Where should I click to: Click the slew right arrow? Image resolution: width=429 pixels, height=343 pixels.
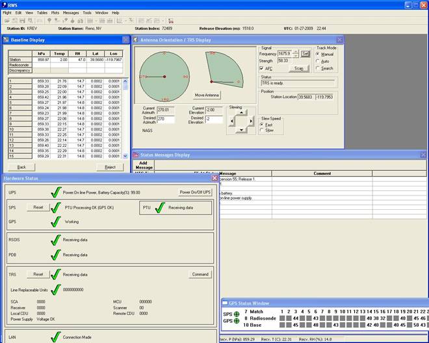pos(250,121)
